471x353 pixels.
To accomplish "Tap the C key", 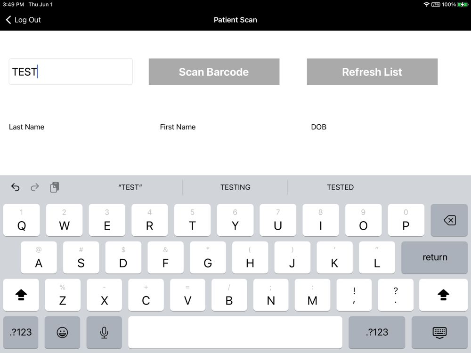I will coord(146,295).
